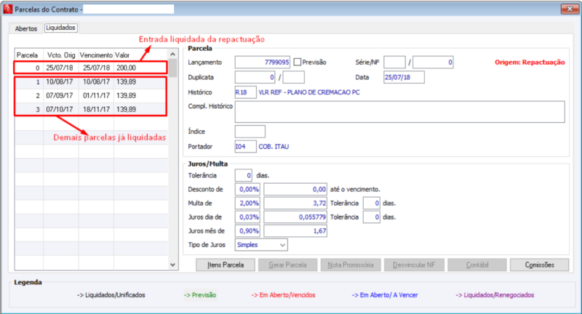Select parcela 2 row due 01/11/17
This screenshot has height=314, width=582.
(x=92, y=96)
